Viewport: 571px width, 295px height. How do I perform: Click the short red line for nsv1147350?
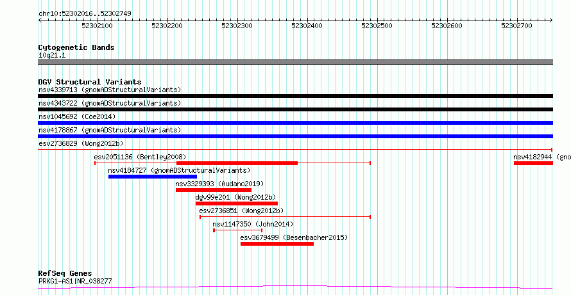coord(238,230)
